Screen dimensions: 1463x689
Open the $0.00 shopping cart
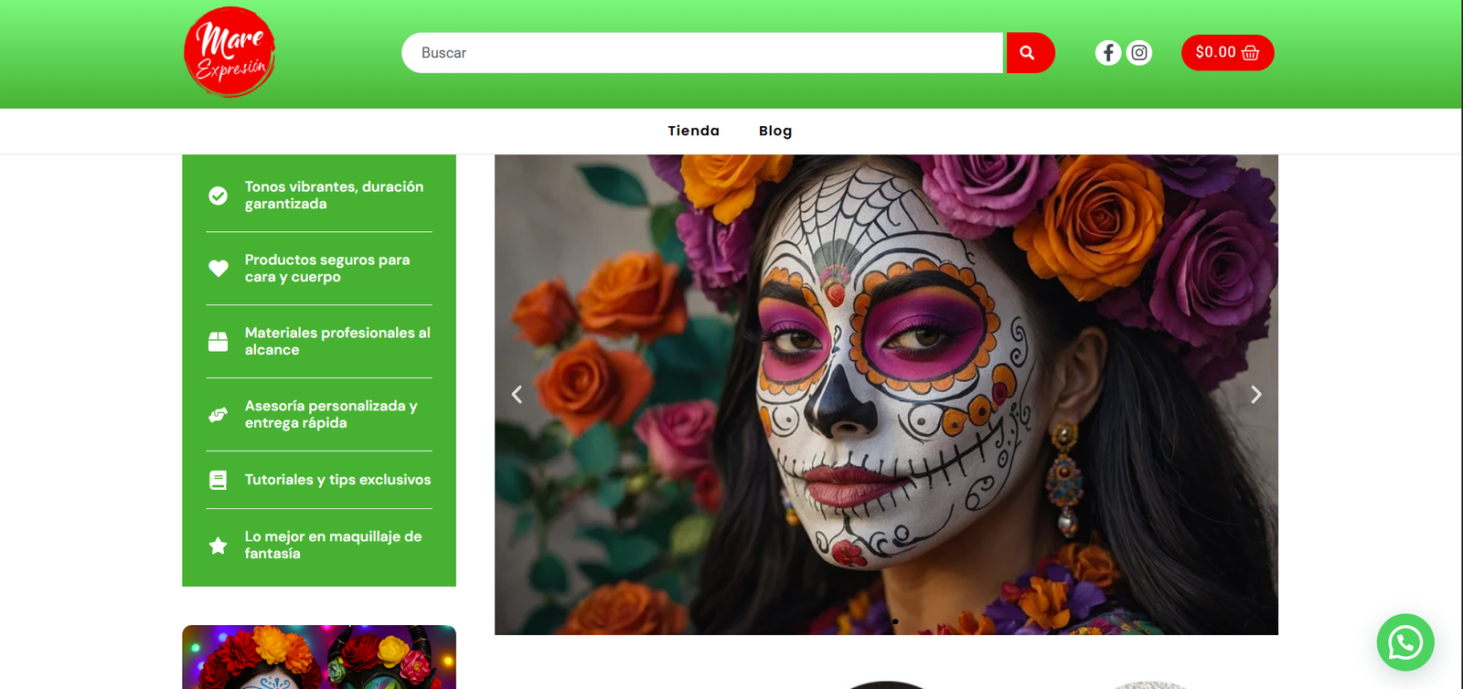[x=1227, y=52]
